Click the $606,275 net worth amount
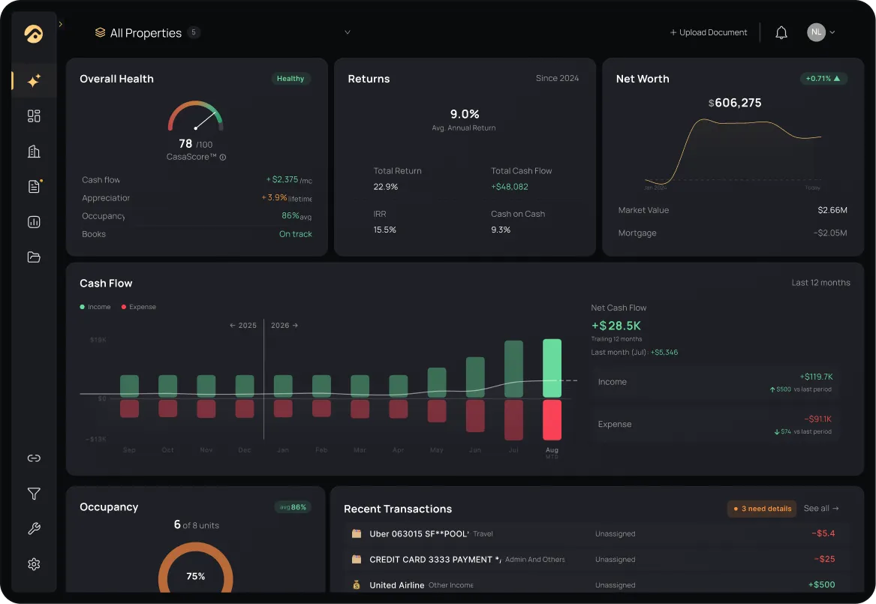 (x=735, y=103)
